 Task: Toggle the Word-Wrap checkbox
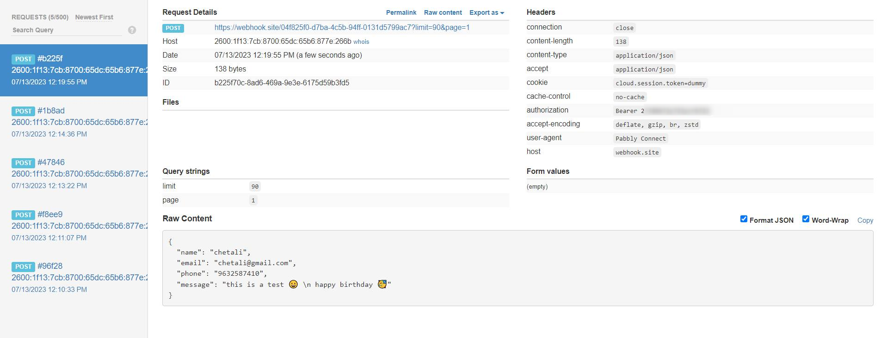tap(806, 219)
